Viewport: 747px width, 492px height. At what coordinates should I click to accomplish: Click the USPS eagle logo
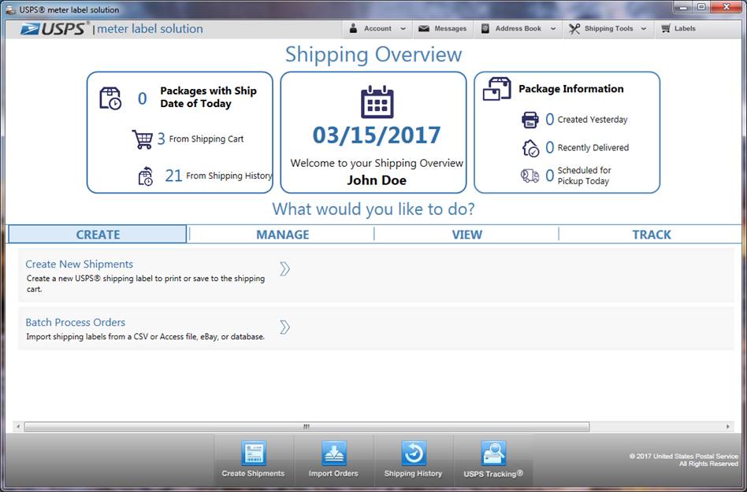click(x=30, y=29)
